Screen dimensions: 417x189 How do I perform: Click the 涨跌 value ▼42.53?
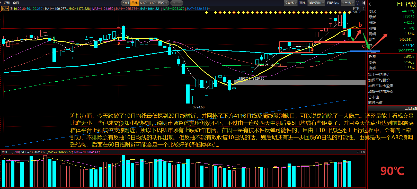pos(409,23)
